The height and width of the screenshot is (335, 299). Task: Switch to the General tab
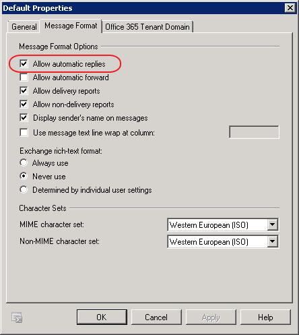24,27
